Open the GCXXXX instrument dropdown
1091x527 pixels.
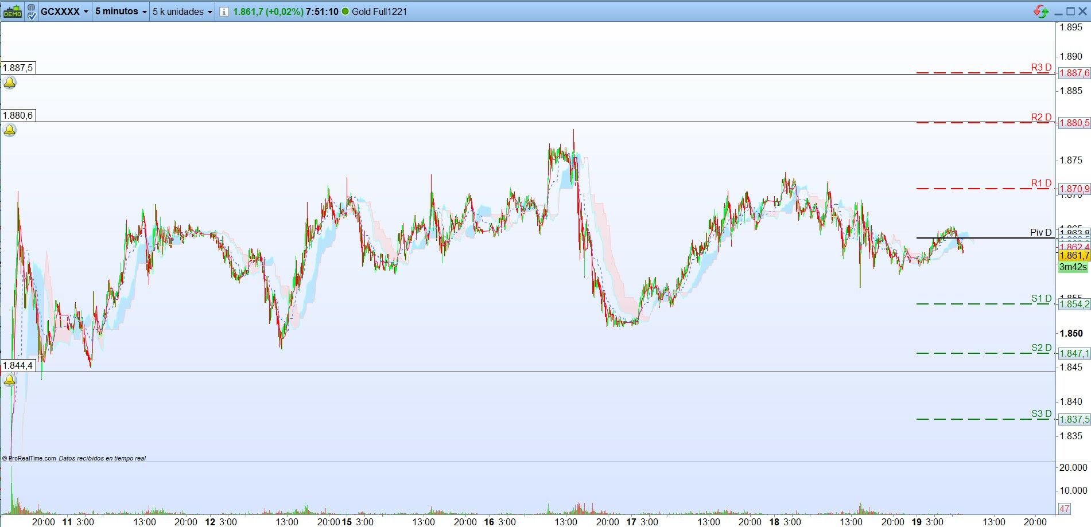(x=64, y=11)
